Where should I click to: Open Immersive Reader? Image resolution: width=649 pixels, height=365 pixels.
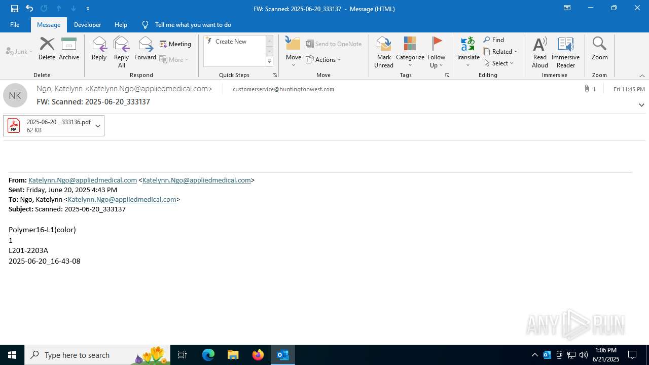[x=565, y=52]
